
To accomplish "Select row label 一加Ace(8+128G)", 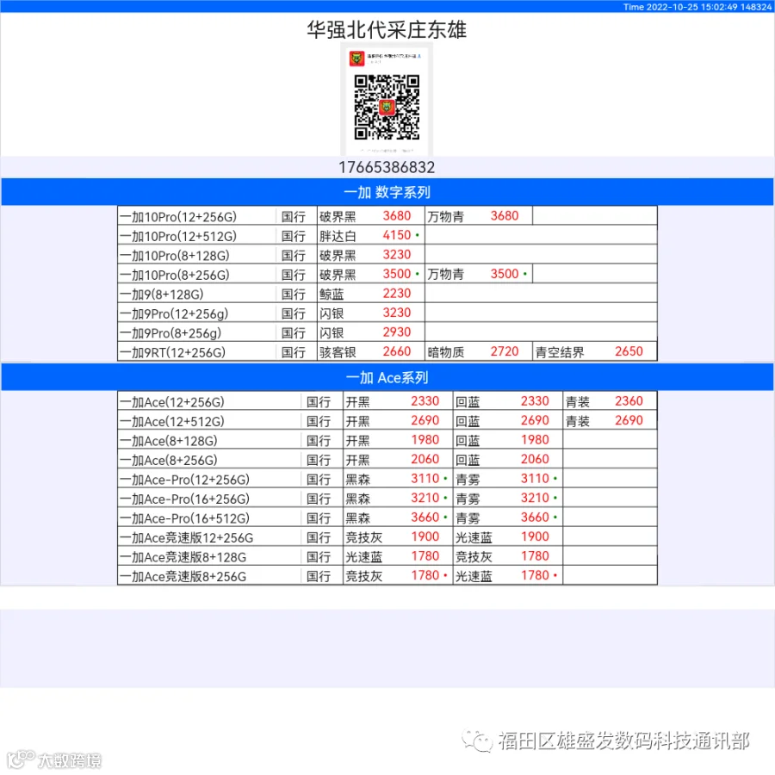I will (169, 440).
